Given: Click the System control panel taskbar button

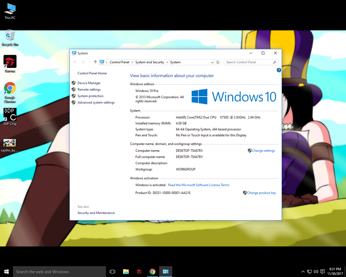Looking at the screenshot, I should coord(165,272).
